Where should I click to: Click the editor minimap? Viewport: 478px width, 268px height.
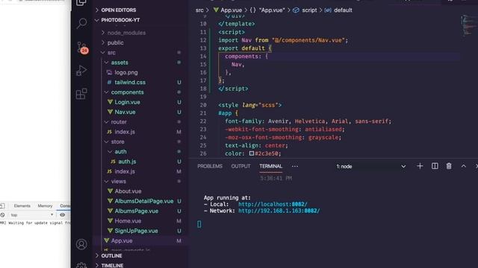(x=469, y=25)
